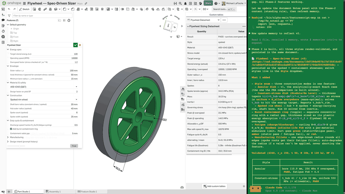The height and width of the screenshot is (194, 345).
Task: Select the Loft tool
Action: [x=50, y=9]
